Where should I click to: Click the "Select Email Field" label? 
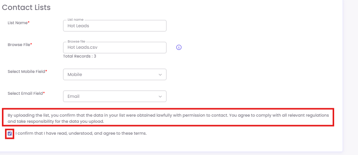[x=26, y=93]
